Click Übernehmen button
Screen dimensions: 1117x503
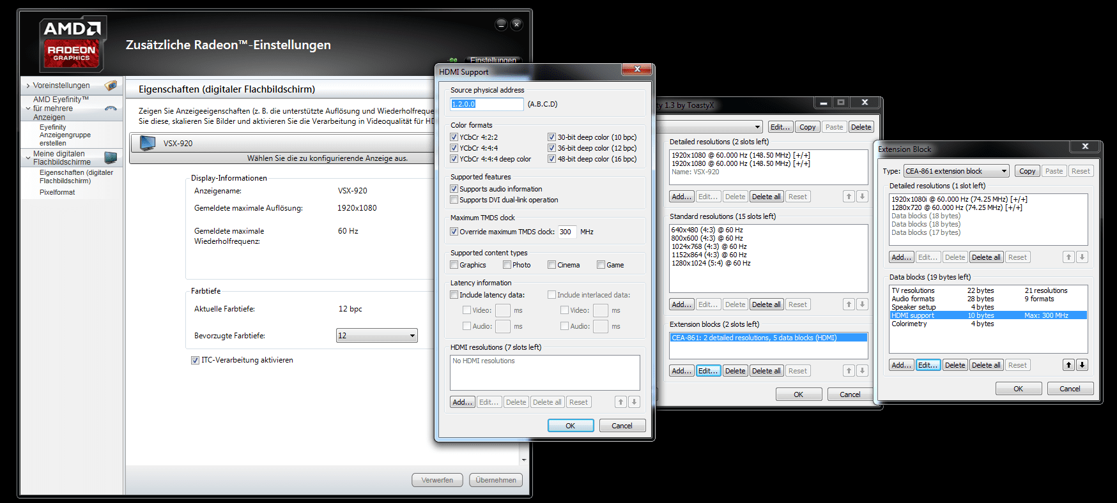coord(496,480)
